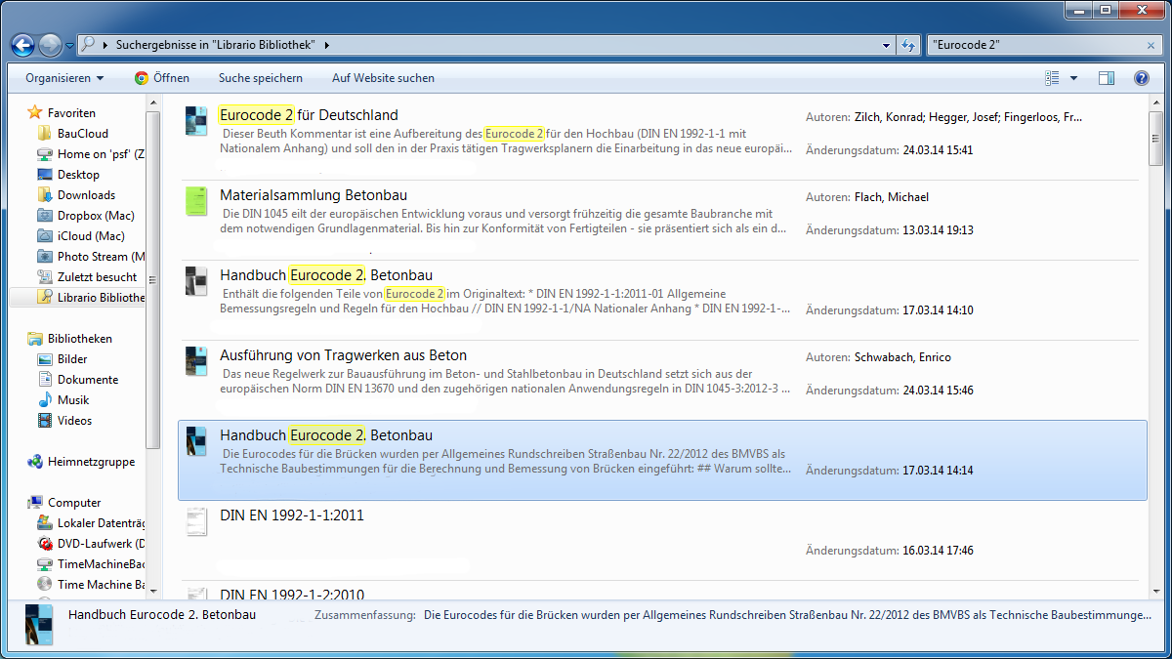Click the change view icon
The height and width of the screenshot is (659, 1172).
1052,78
